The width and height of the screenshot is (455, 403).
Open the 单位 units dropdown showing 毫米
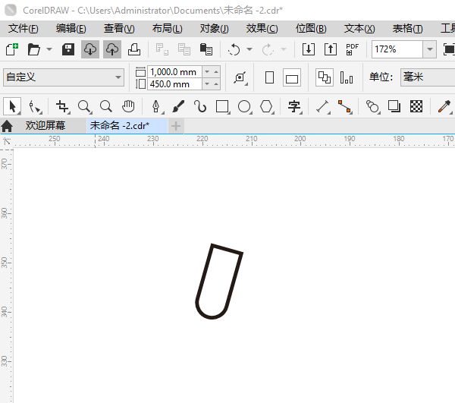428,77
